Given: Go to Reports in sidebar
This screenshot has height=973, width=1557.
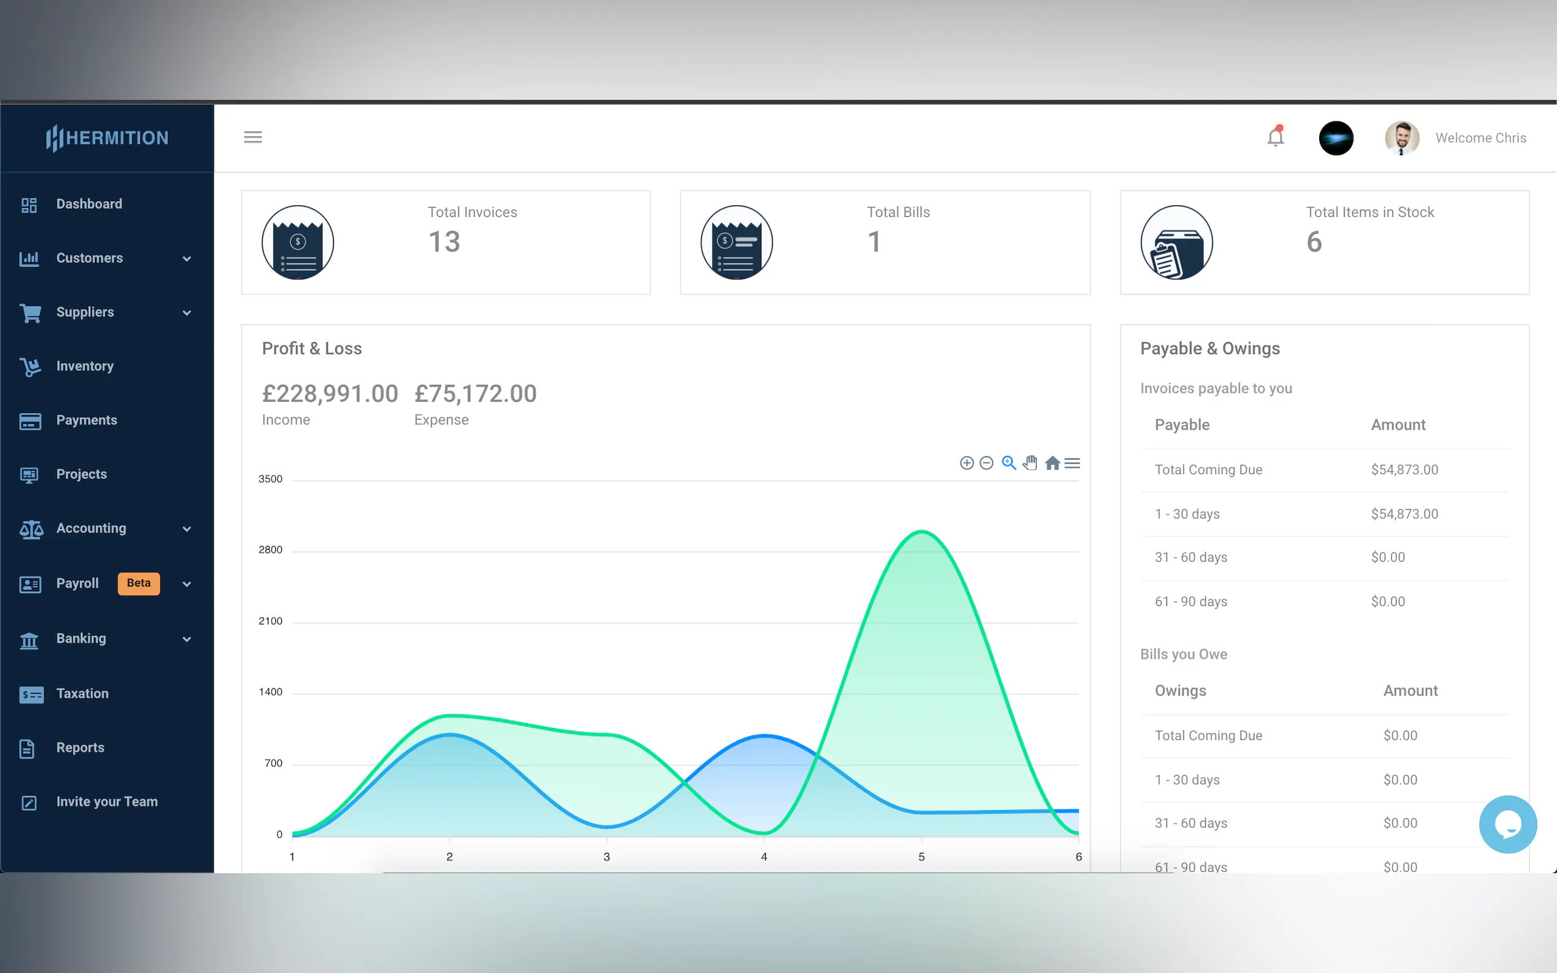Looking at the screenshot, I should click(x=80, y=748).
